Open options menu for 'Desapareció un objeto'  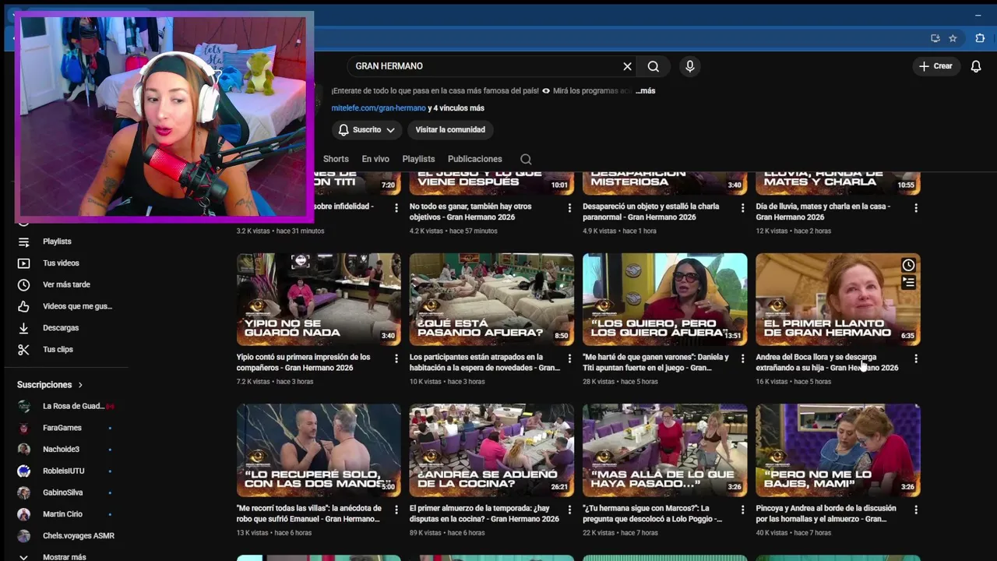pyautogui.click(x=742, y=208)
